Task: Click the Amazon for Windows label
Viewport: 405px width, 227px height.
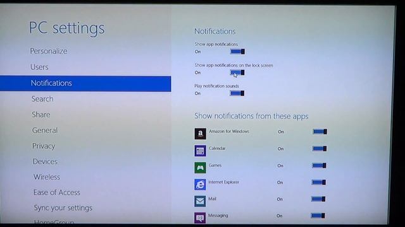Action: click(x=229, y=131)
